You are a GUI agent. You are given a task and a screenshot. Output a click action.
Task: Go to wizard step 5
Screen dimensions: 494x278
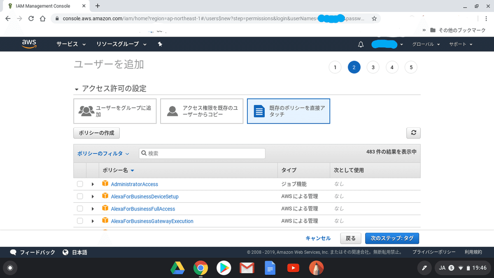coord(411,67)
